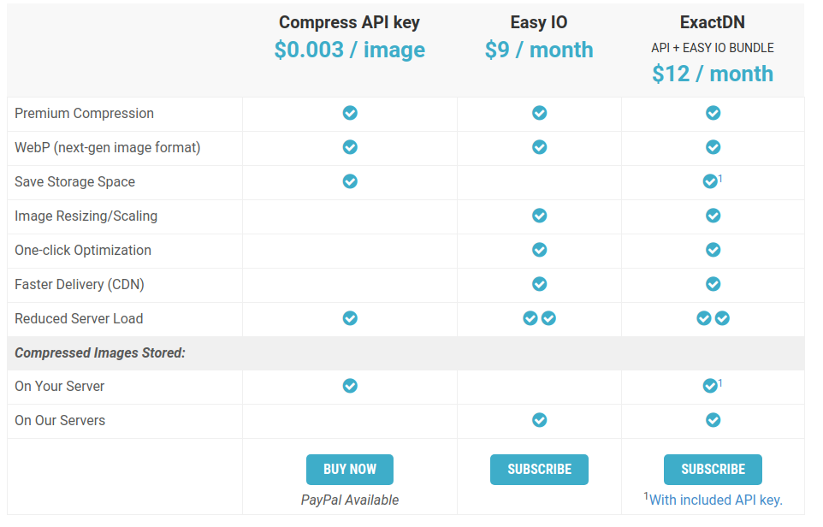
Task: Click One-click Optimization checkmark under ExactDN
Action: (713, 250)
